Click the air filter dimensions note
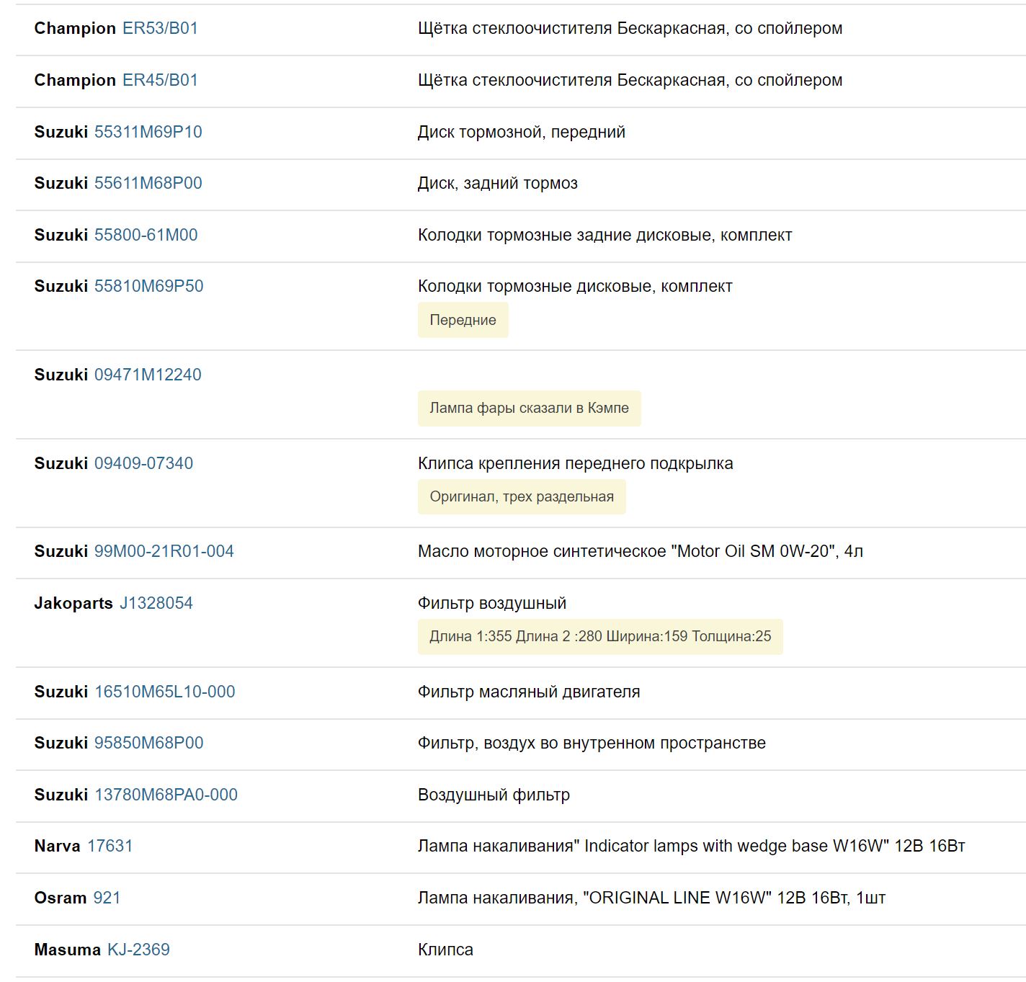The width and height of the screenshot is (1026, 982). point(600,637)
